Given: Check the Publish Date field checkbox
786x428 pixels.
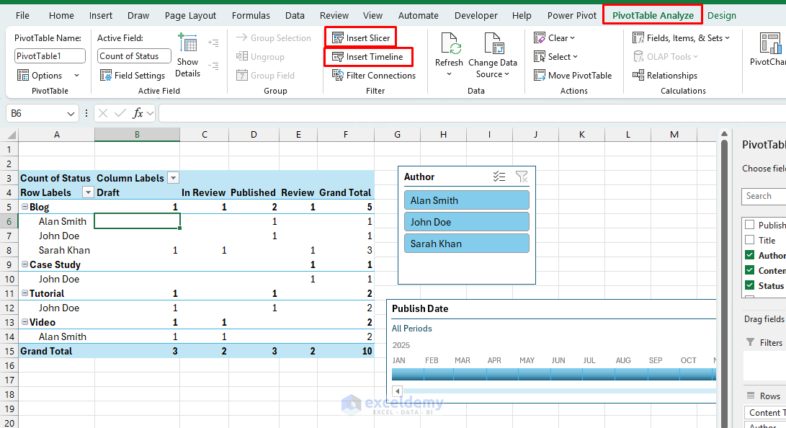Looking at the screenshot, I should (x=749, y=225).
